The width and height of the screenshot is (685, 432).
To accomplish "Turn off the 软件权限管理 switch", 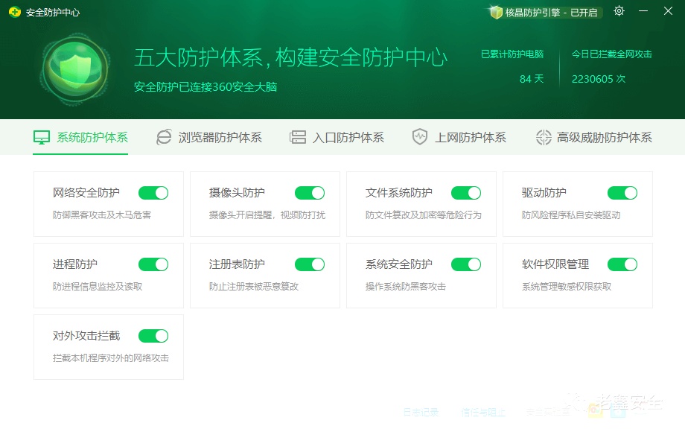I will coord(622,264).
